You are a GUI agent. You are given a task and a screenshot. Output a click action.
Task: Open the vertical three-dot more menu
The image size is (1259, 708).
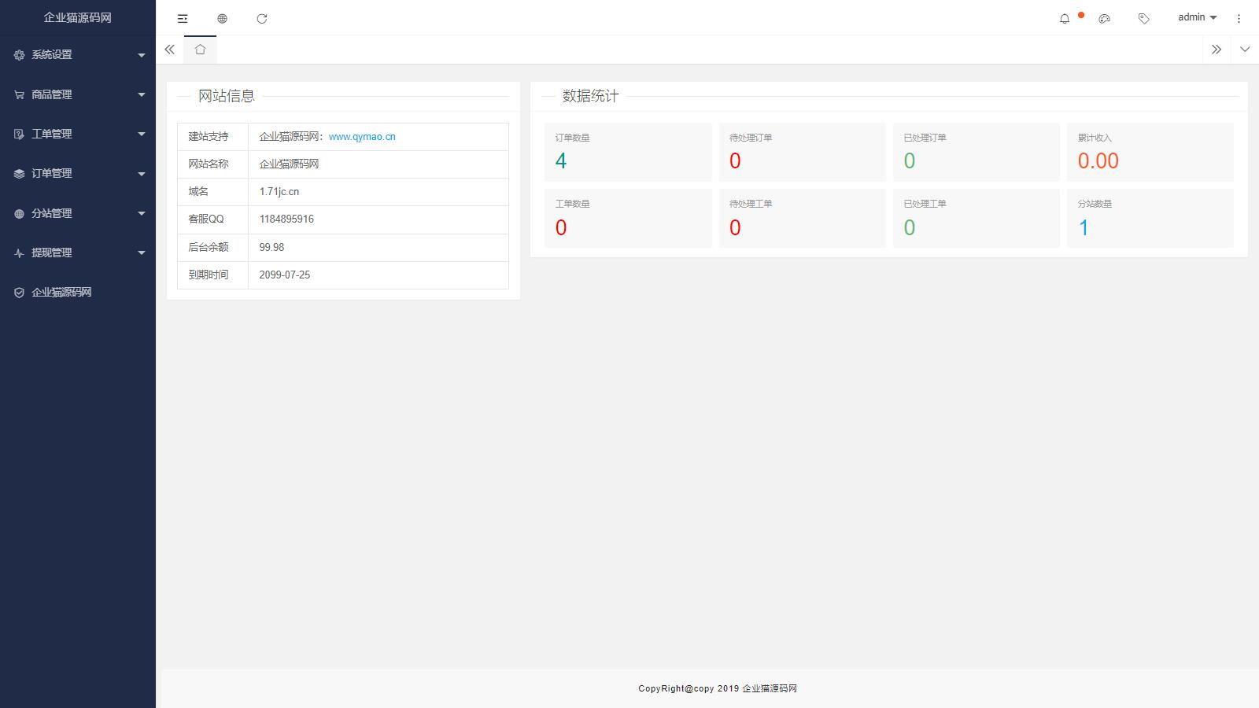pyautogui.click(x=1239, y=18)
